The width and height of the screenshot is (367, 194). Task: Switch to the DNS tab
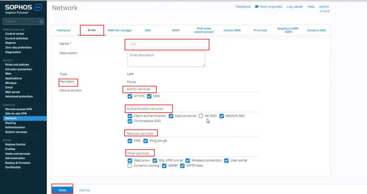tap(148, 31)
